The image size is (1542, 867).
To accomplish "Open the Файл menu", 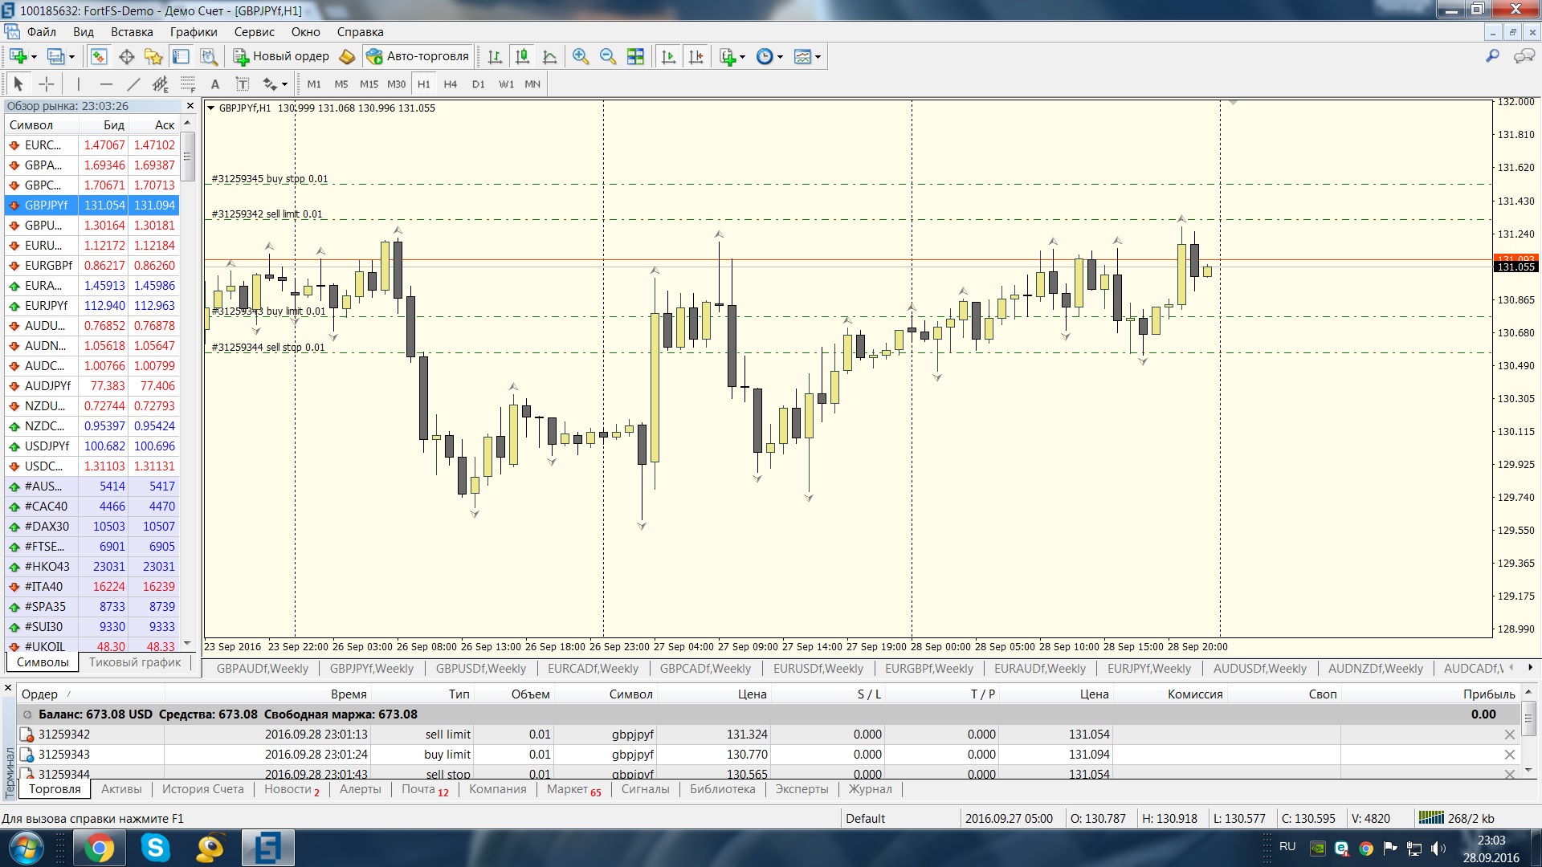I will (42, 32).
